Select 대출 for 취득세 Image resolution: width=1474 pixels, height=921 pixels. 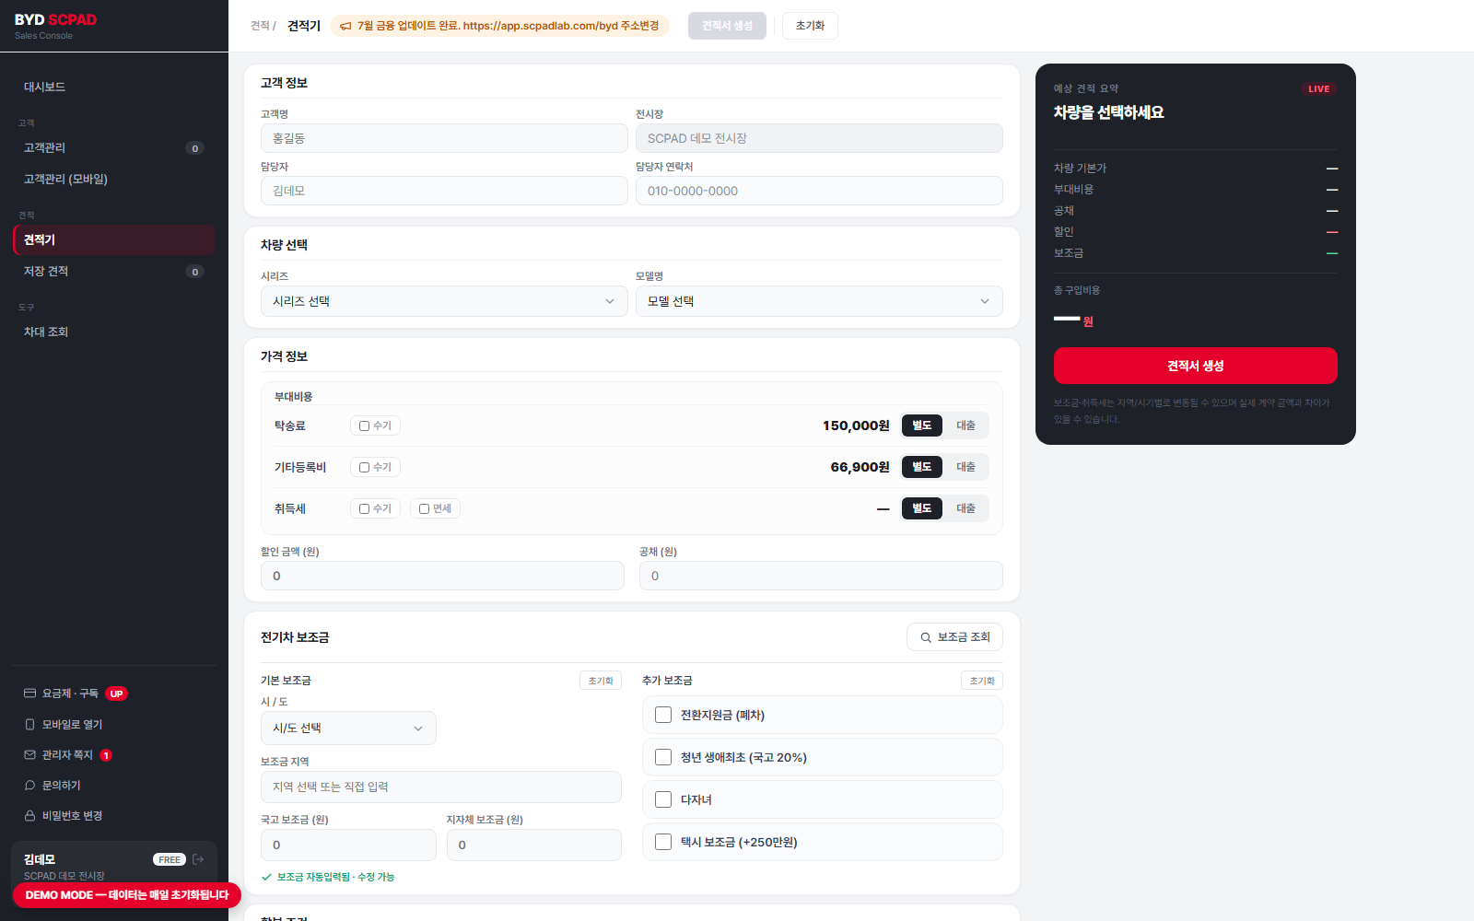965,508
